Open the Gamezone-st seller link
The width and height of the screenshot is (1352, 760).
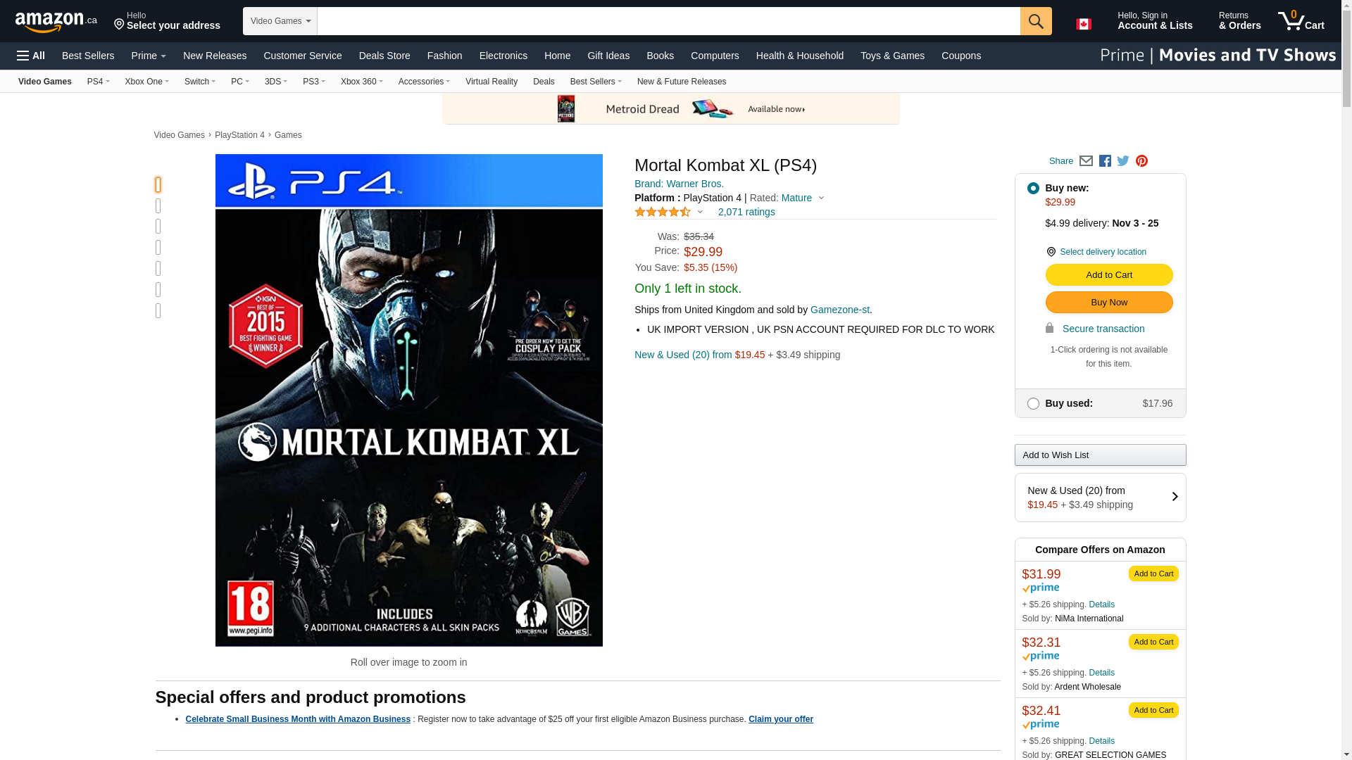(x=839, y=310)
